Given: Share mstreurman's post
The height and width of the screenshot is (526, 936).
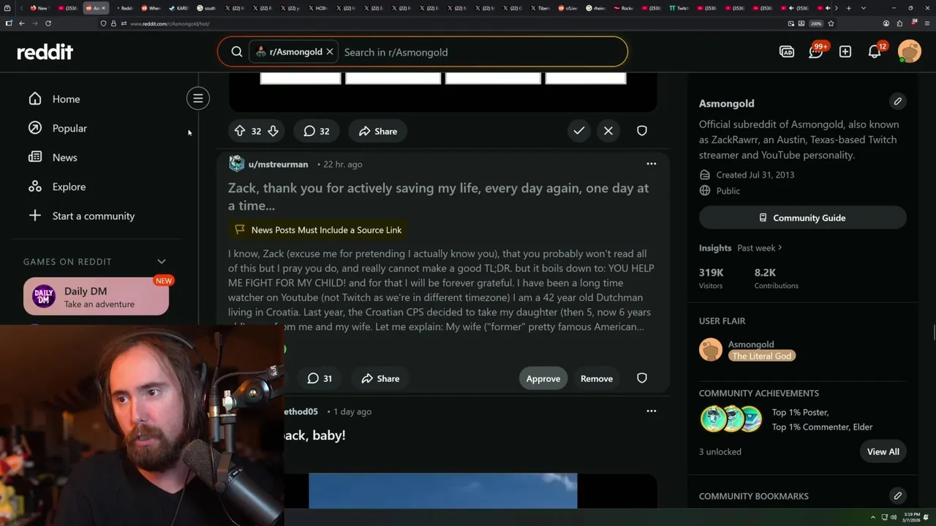Looking at the screenshot, I should [380, 378].
